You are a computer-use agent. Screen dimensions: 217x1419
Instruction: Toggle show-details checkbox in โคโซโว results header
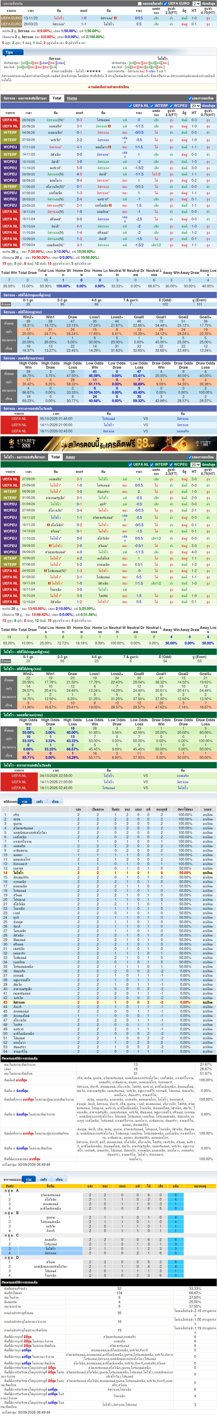coord(190,457)
